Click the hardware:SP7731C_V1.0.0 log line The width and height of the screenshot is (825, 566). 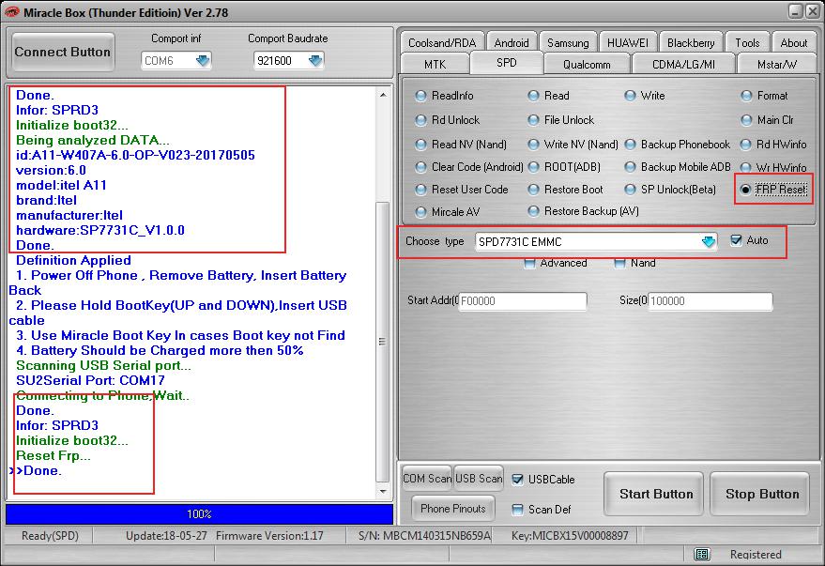coord(100,230)
